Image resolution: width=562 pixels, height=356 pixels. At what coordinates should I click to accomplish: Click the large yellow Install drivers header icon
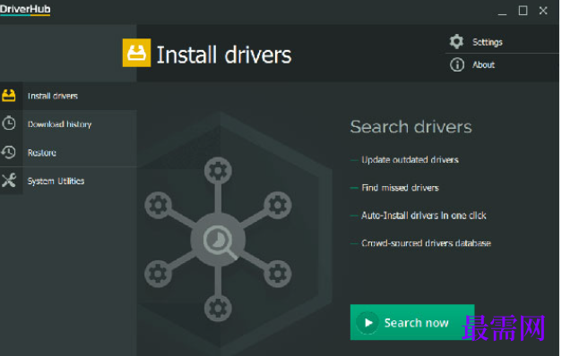pyautogui.click(x=136, y=53)
